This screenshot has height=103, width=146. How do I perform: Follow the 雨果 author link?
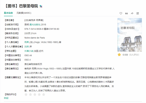pyautogui.click(x=27, y=42)
